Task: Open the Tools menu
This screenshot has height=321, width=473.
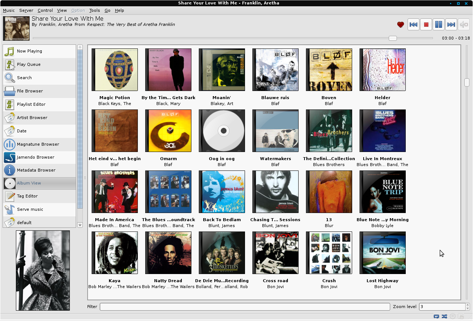Action: click(x=95, y=10)
